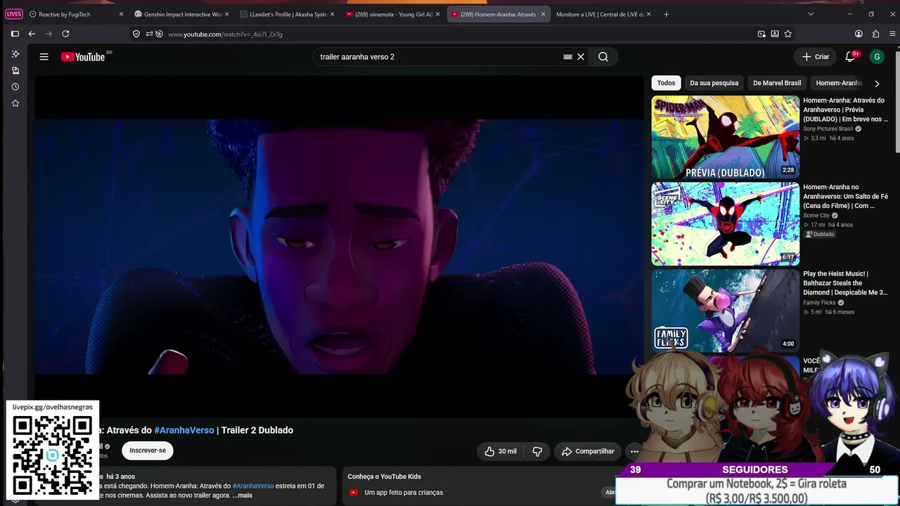The height and width of the screenshot is (506, 900).
Task: Open the YouTube guide hamburger menu
Action: [x=44, y=57]
